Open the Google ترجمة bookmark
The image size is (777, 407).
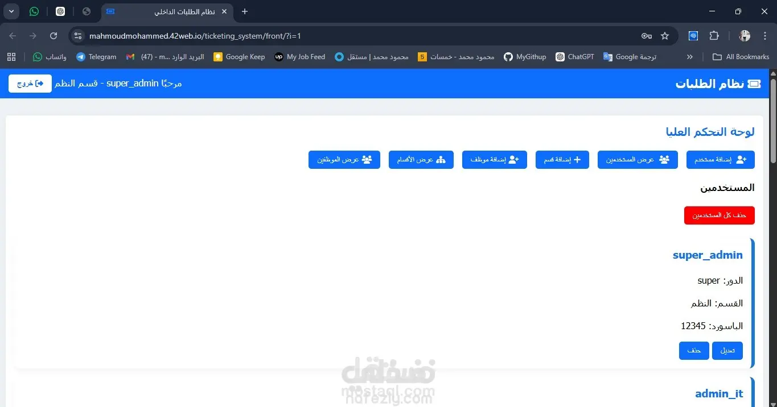(x=630, y=57)
